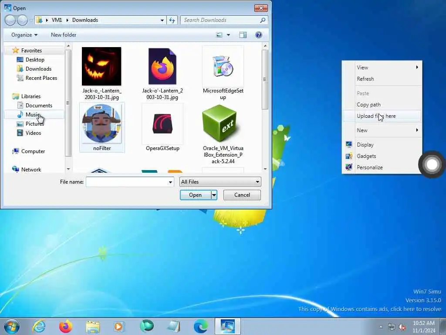Open the All Files type dropdown
Image resolution: width=446 pixels, height=335 pixels.
(x=220, y=182)
